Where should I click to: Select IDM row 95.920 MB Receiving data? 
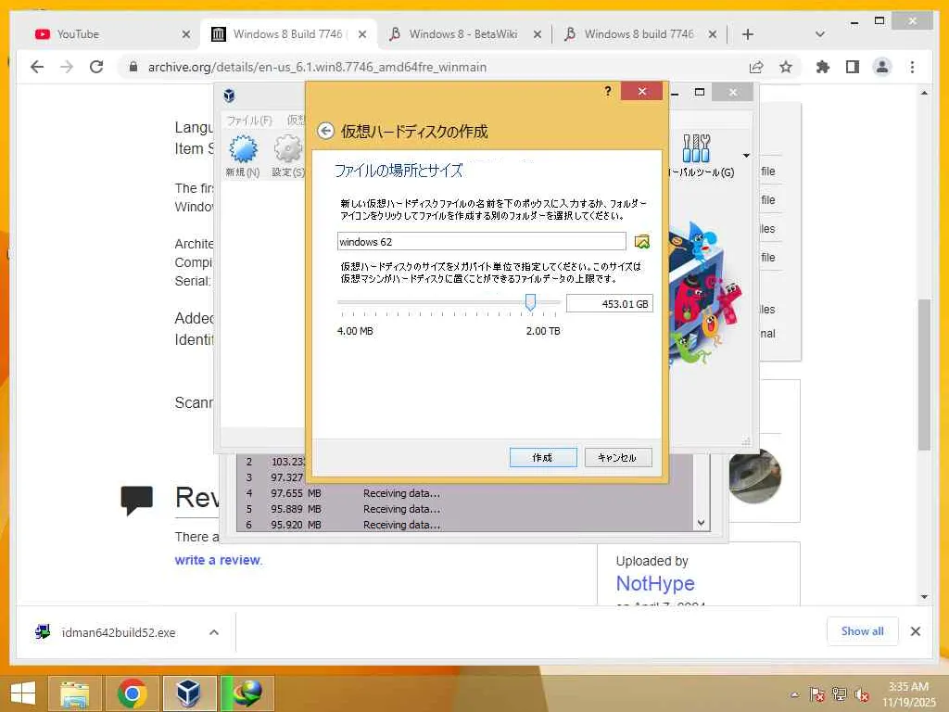click(x=465, y=525)
